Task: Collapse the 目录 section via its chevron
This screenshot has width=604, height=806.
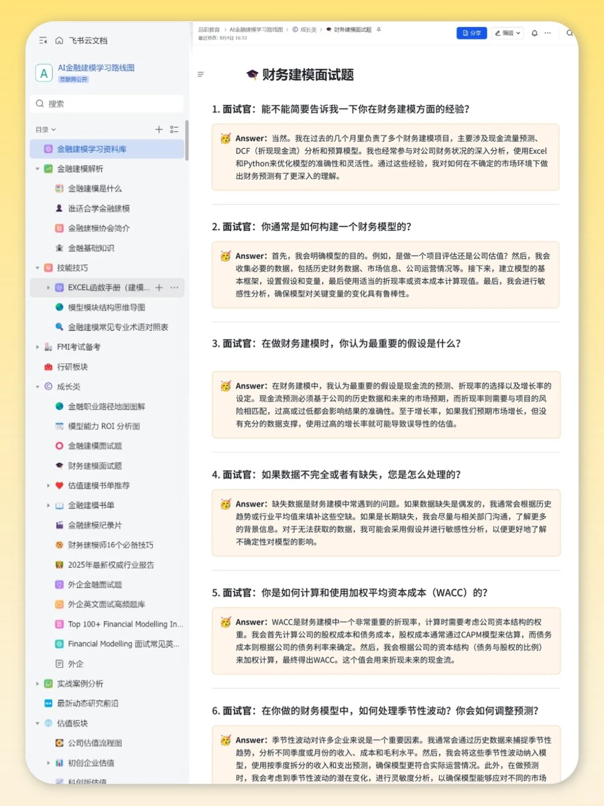Action: click(x=53, y=129)
